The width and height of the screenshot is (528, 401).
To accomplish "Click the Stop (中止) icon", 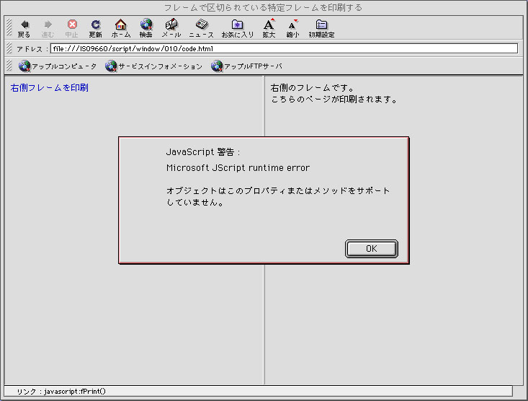I will pyautogui.click(x=72, y=25).
